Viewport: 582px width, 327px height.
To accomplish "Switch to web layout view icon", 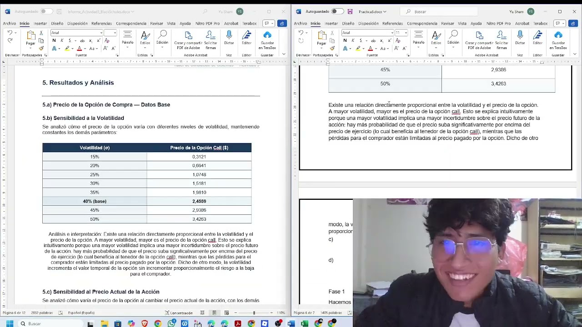I will click(x=226, y=313).
